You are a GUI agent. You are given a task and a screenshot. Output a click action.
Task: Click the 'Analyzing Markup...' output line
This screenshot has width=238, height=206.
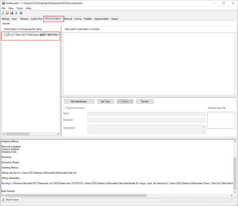pyautogui.click(x=11, y=141)
